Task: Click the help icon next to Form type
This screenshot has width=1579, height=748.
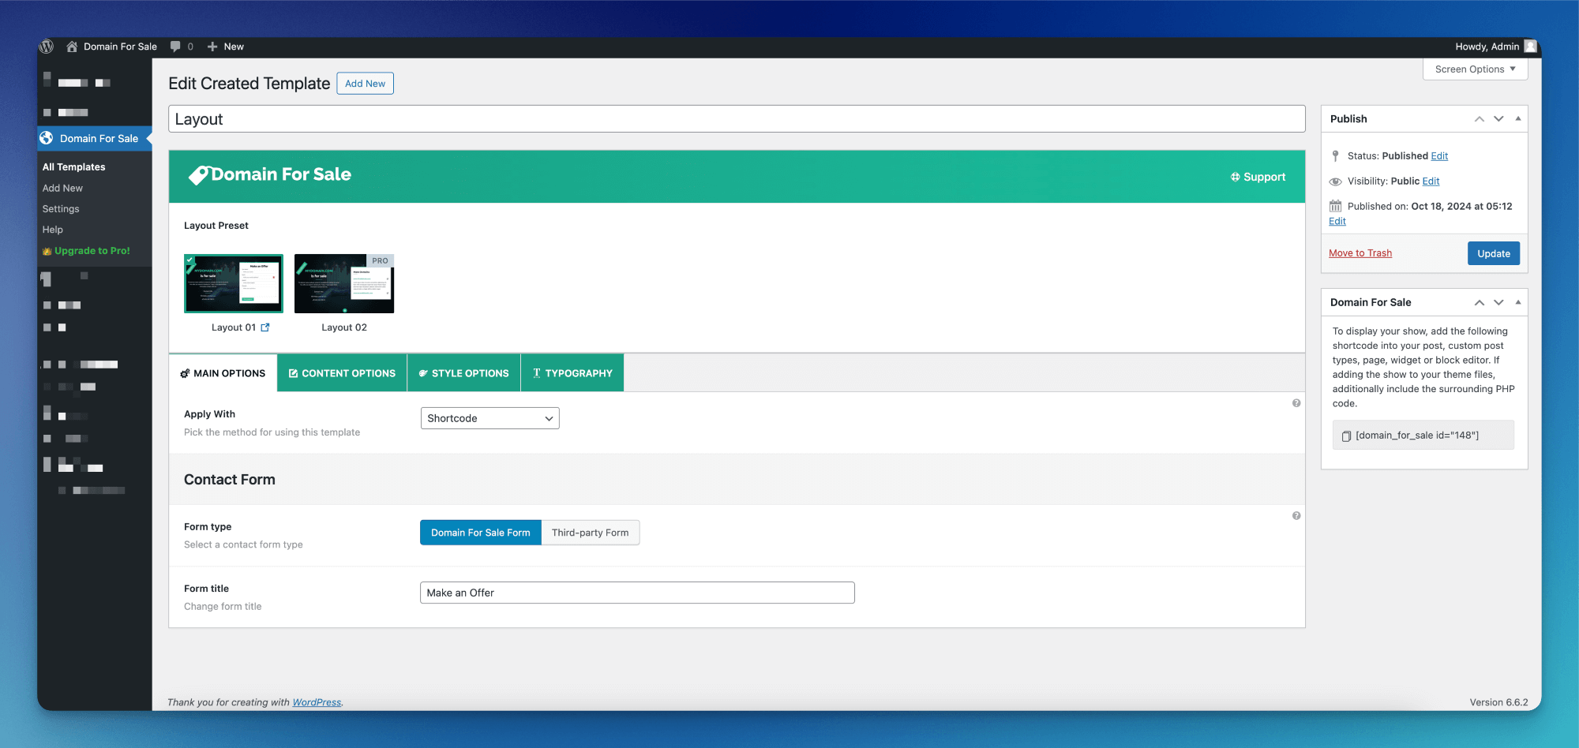Action: tap(1296, 516)
